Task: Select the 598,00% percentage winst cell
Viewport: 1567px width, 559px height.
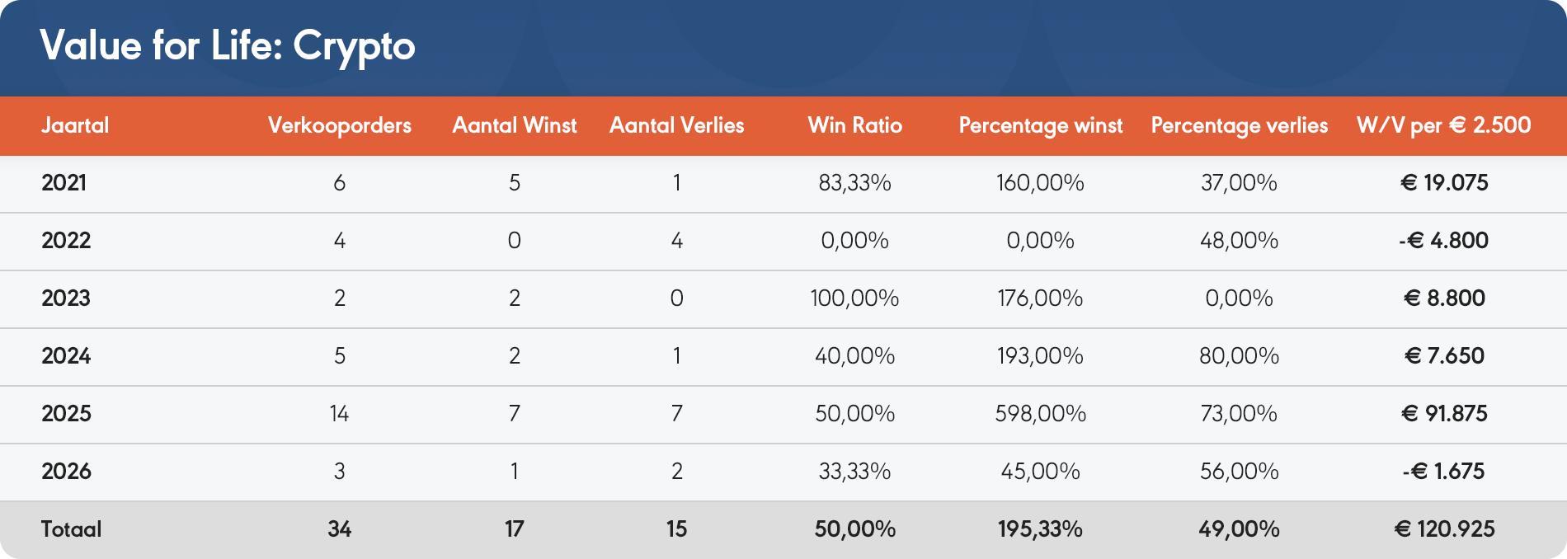Action: (1041, 414)
